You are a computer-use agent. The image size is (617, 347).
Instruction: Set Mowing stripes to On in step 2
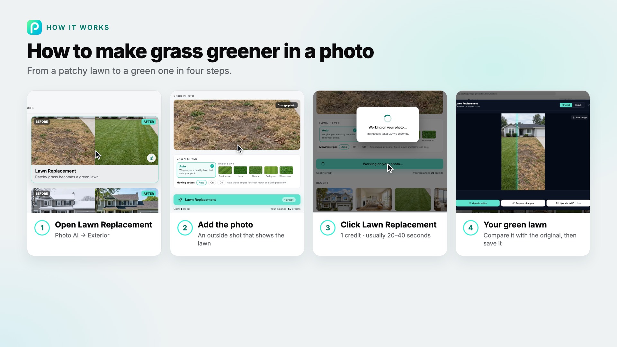click(212, 182)
